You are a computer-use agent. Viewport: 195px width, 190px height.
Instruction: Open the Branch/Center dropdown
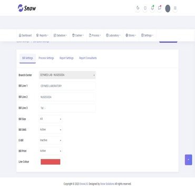coord(67,75)
